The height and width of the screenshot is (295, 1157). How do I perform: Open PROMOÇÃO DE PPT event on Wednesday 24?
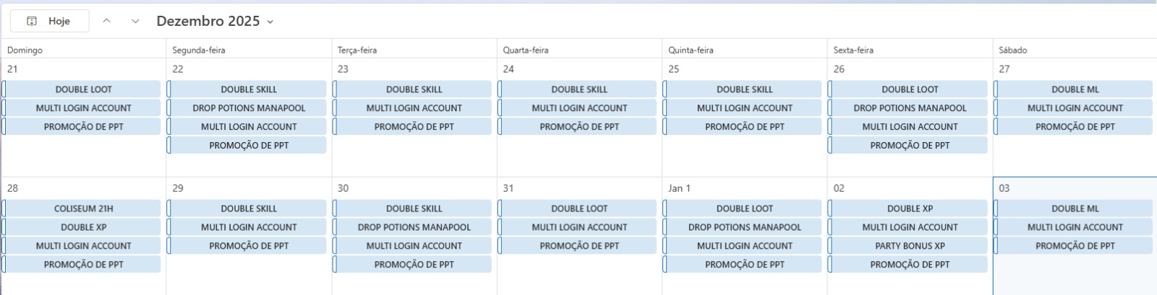point(578,127)
